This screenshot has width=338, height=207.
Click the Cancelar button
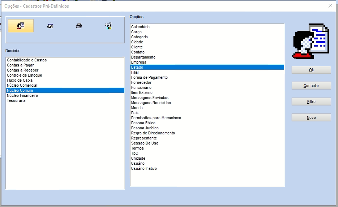pos(311,86)
